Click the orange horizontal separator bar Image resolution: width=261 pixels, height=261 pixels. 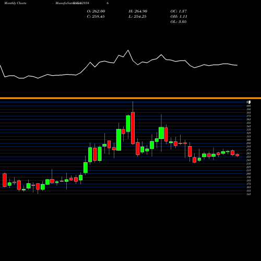130,98
